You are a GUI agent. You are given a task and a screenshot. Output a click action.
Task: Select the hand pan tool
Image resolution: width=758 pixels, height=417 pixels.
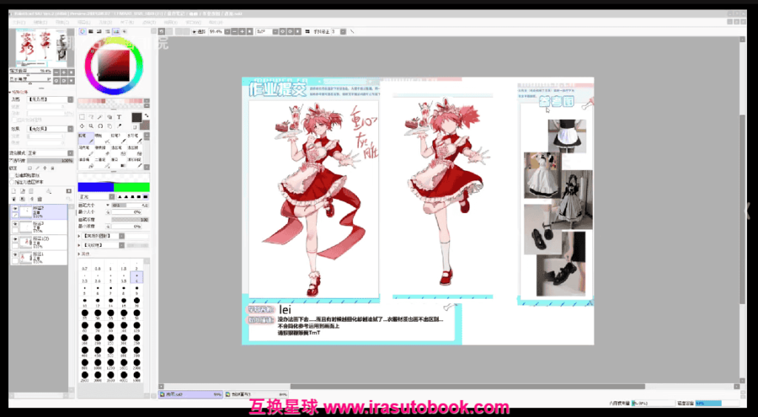point(110,126)
